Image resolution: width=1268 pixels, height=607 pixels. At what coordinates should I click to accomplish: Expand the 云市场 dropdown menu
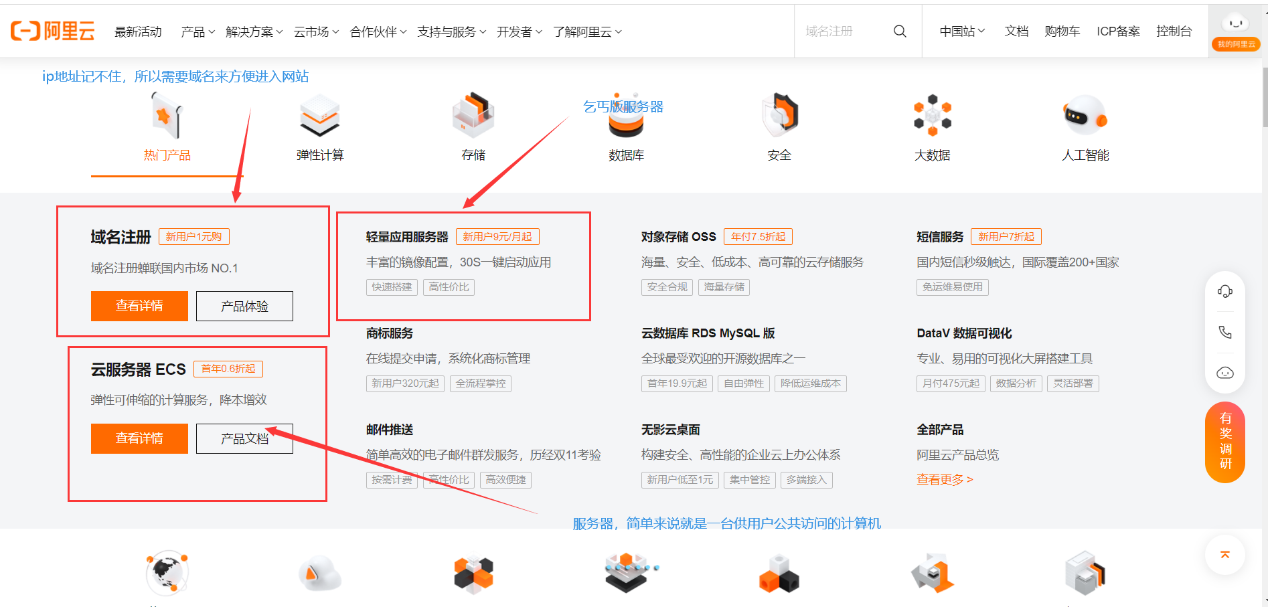(x=317, y=31)
